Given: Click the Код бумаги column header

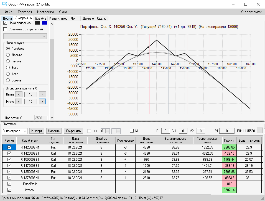Looking at the screenshot, I should (x=30, y=141).
